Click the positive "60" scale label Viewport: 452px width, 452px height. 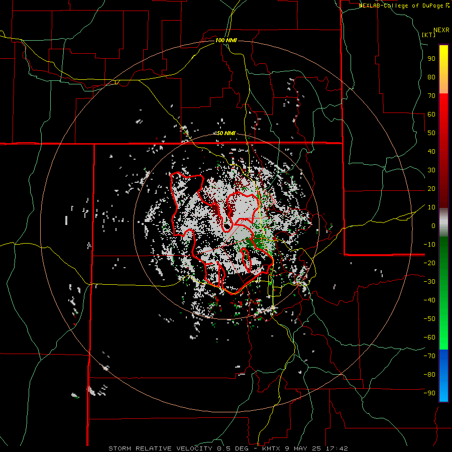(431, 115)
